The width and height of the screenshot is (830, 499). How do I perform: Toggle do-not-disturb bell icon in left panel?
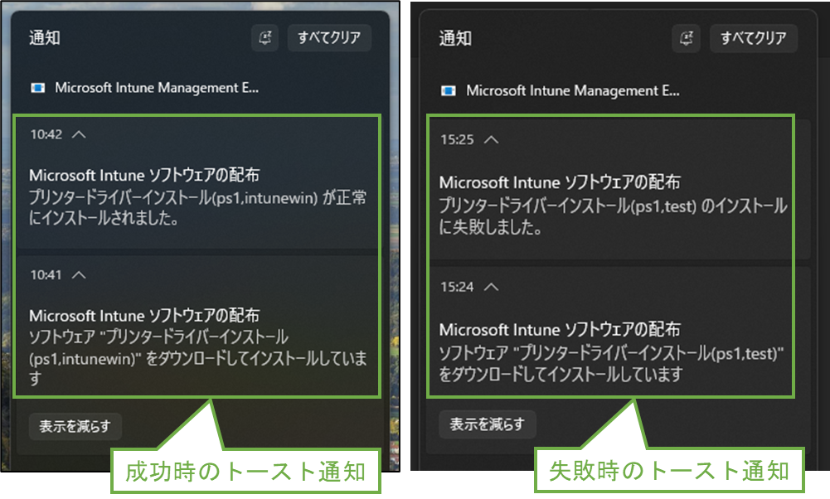pos(265,37)
